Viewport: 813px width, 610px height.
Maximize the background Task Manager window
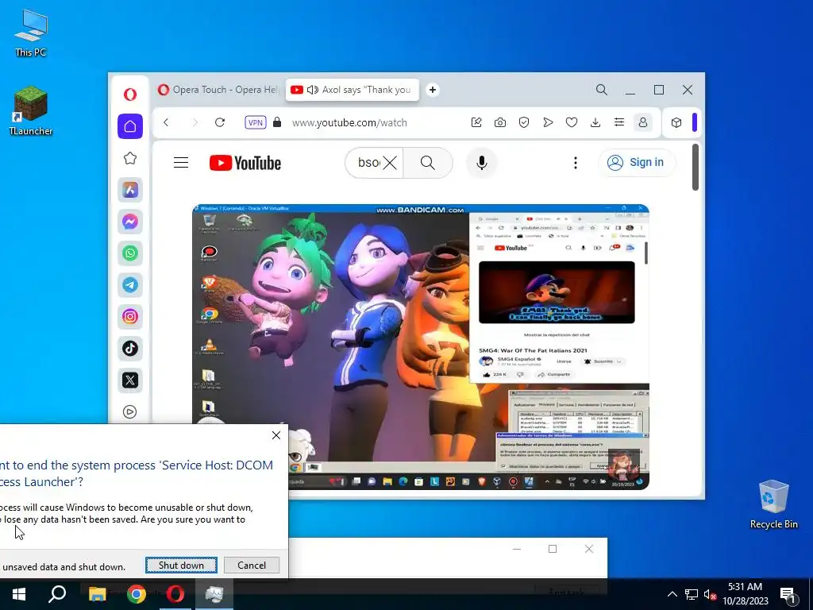(x=553, y=549)
